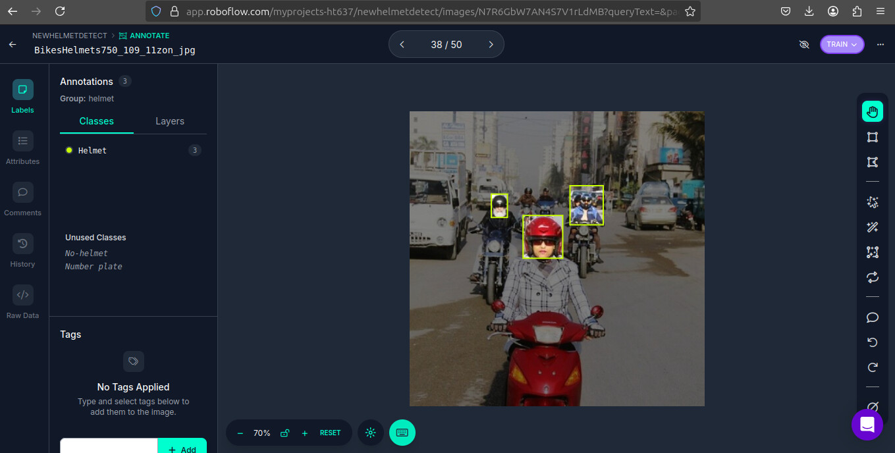The image size is (895, 453).
Task: Toggle the zoom lock icon
Action: 285,433
